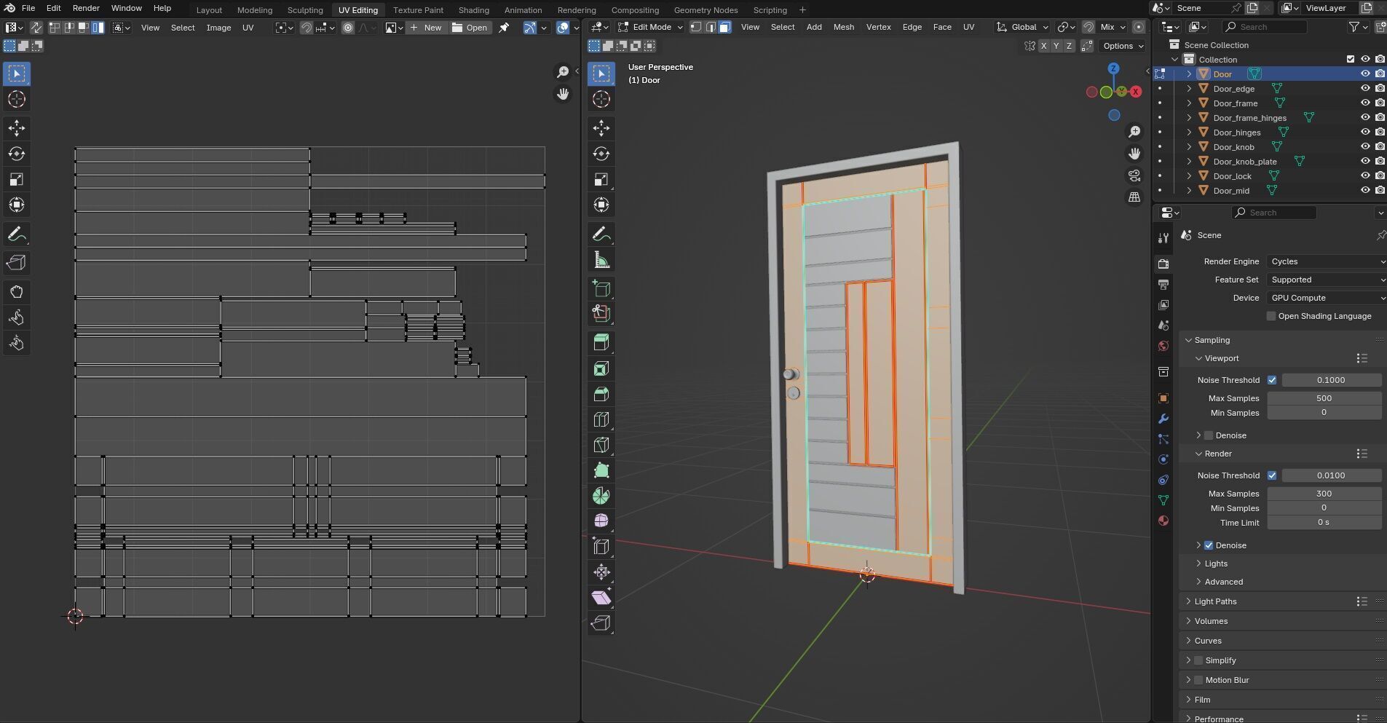
Task: Adjust the Render Time Limit field
Action: point(1324,523)
